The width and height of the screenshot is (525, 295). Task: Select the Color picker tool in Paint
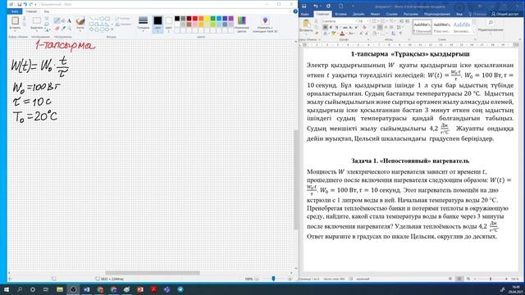(x=63, y=29)
